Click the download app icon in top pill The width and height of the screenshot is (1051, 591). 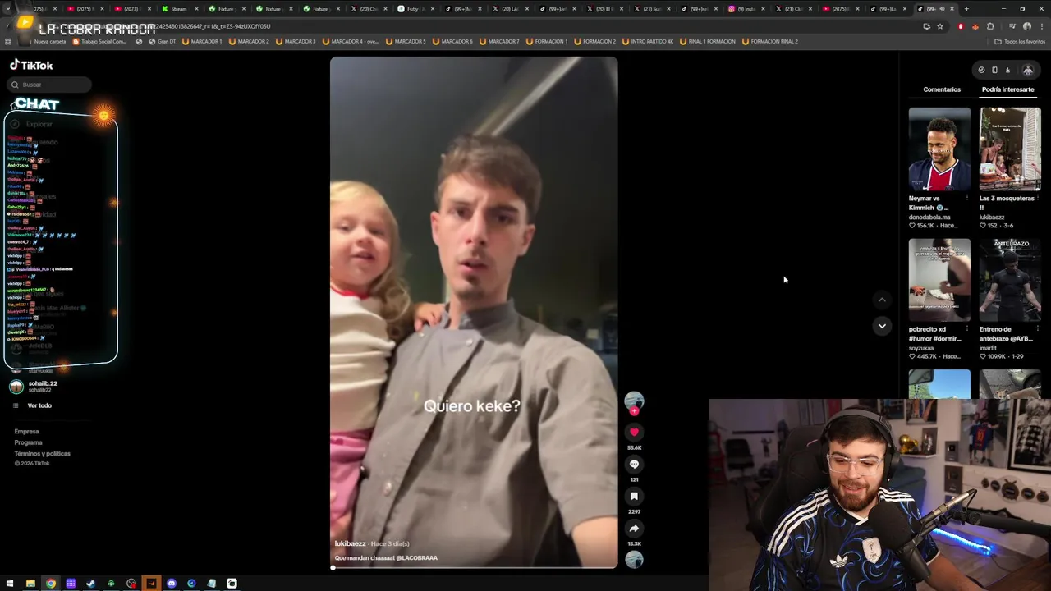(x=1007, y=70)
